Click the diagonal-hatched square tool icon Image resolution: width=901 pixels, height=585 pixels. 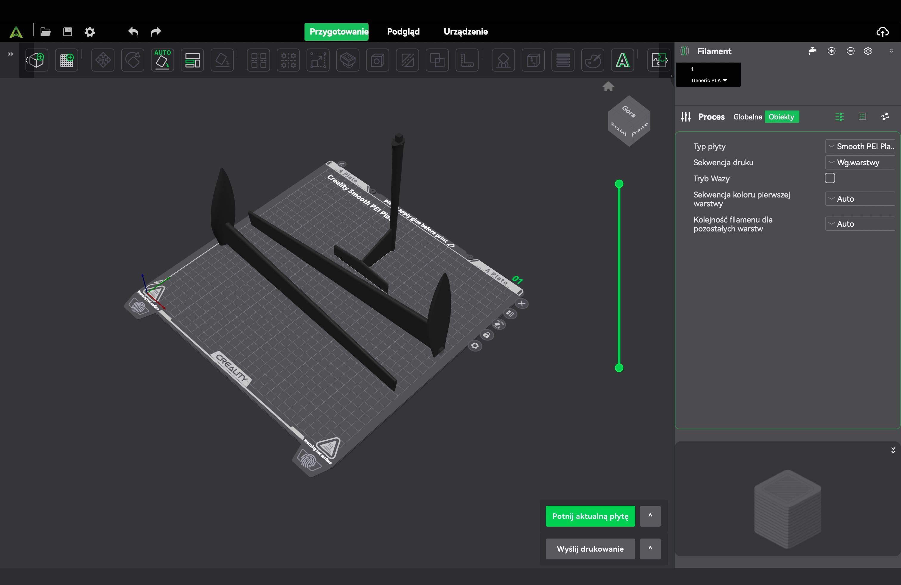coord(407,60)
